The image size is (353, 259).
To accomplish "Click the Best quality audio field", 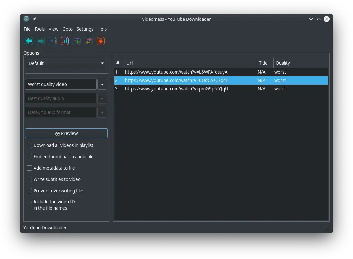I will pyautogui.click(x=61, y=99).
